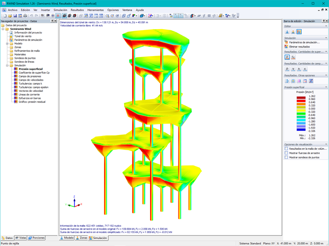
Task: Select the turbulence k field icon
Action: pos(299,69)
